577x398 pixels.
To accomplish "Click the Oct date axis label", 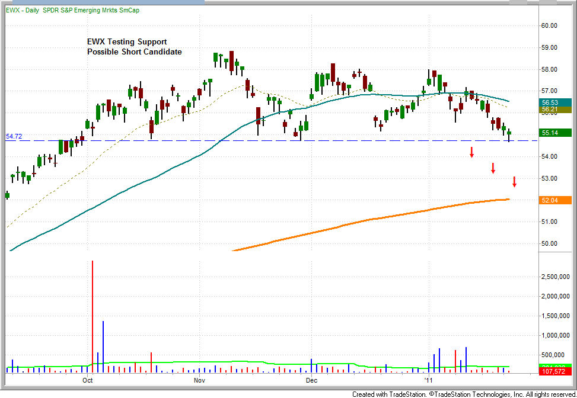I will (x=88, y=380).
